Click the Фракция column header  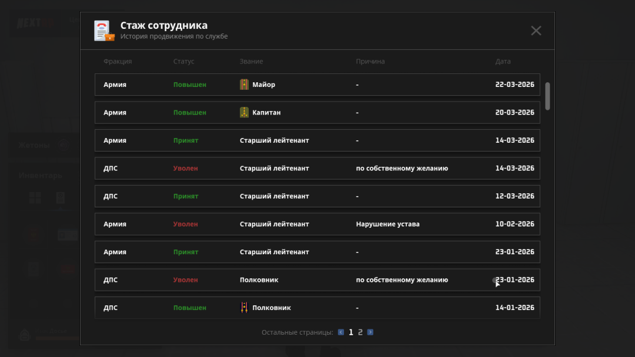click(x=117, y=61)
